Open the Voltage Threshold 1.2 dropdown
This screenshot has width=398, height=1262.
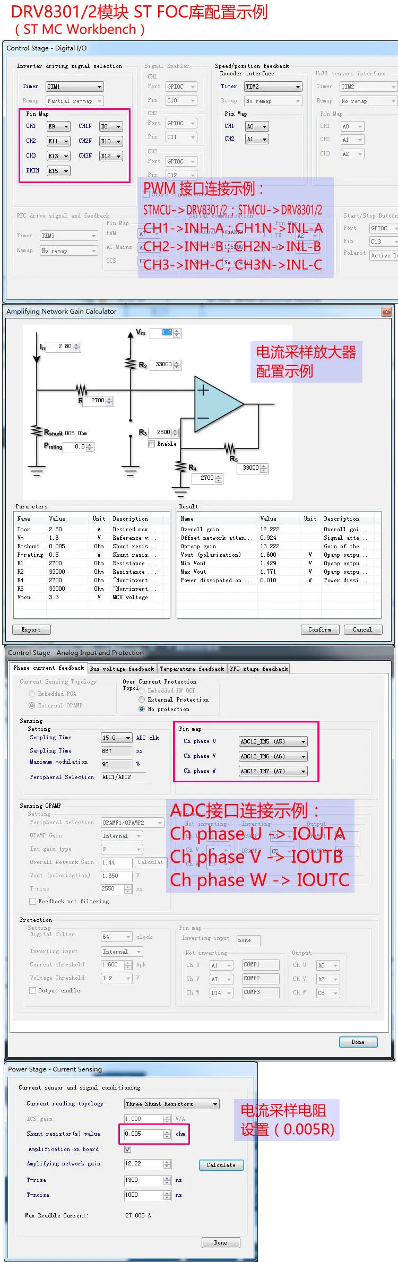(x=116, y=978)
